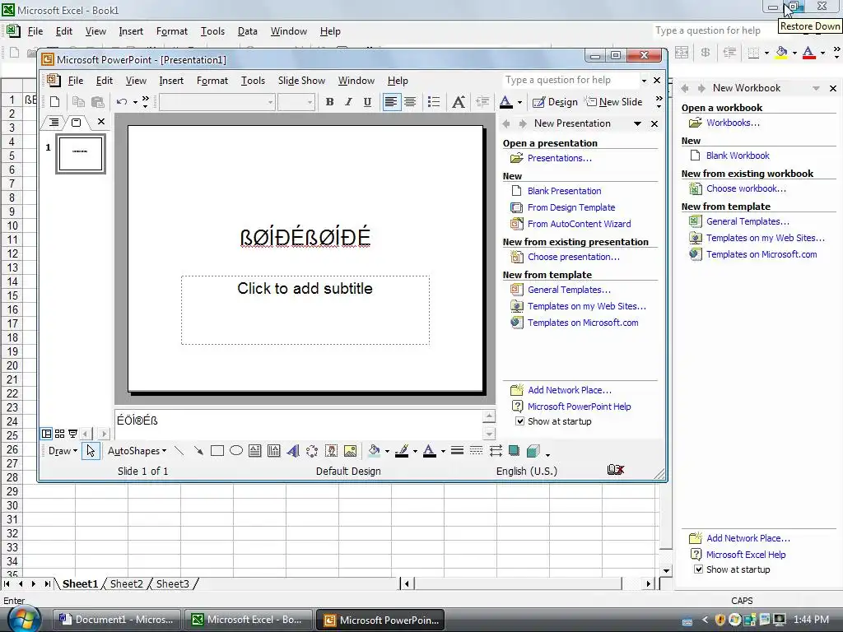Screen dimensions: 843x632
Task: Click the New Slide button
Action: pyautogui.click(x=613, y=102)
